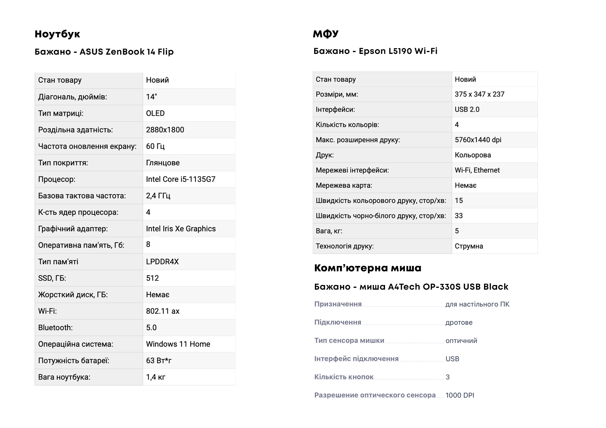The height and width of the screenshot is (428, 606).
Task: Click the OLED matrix type value
Action: click(x=155, y=113)
